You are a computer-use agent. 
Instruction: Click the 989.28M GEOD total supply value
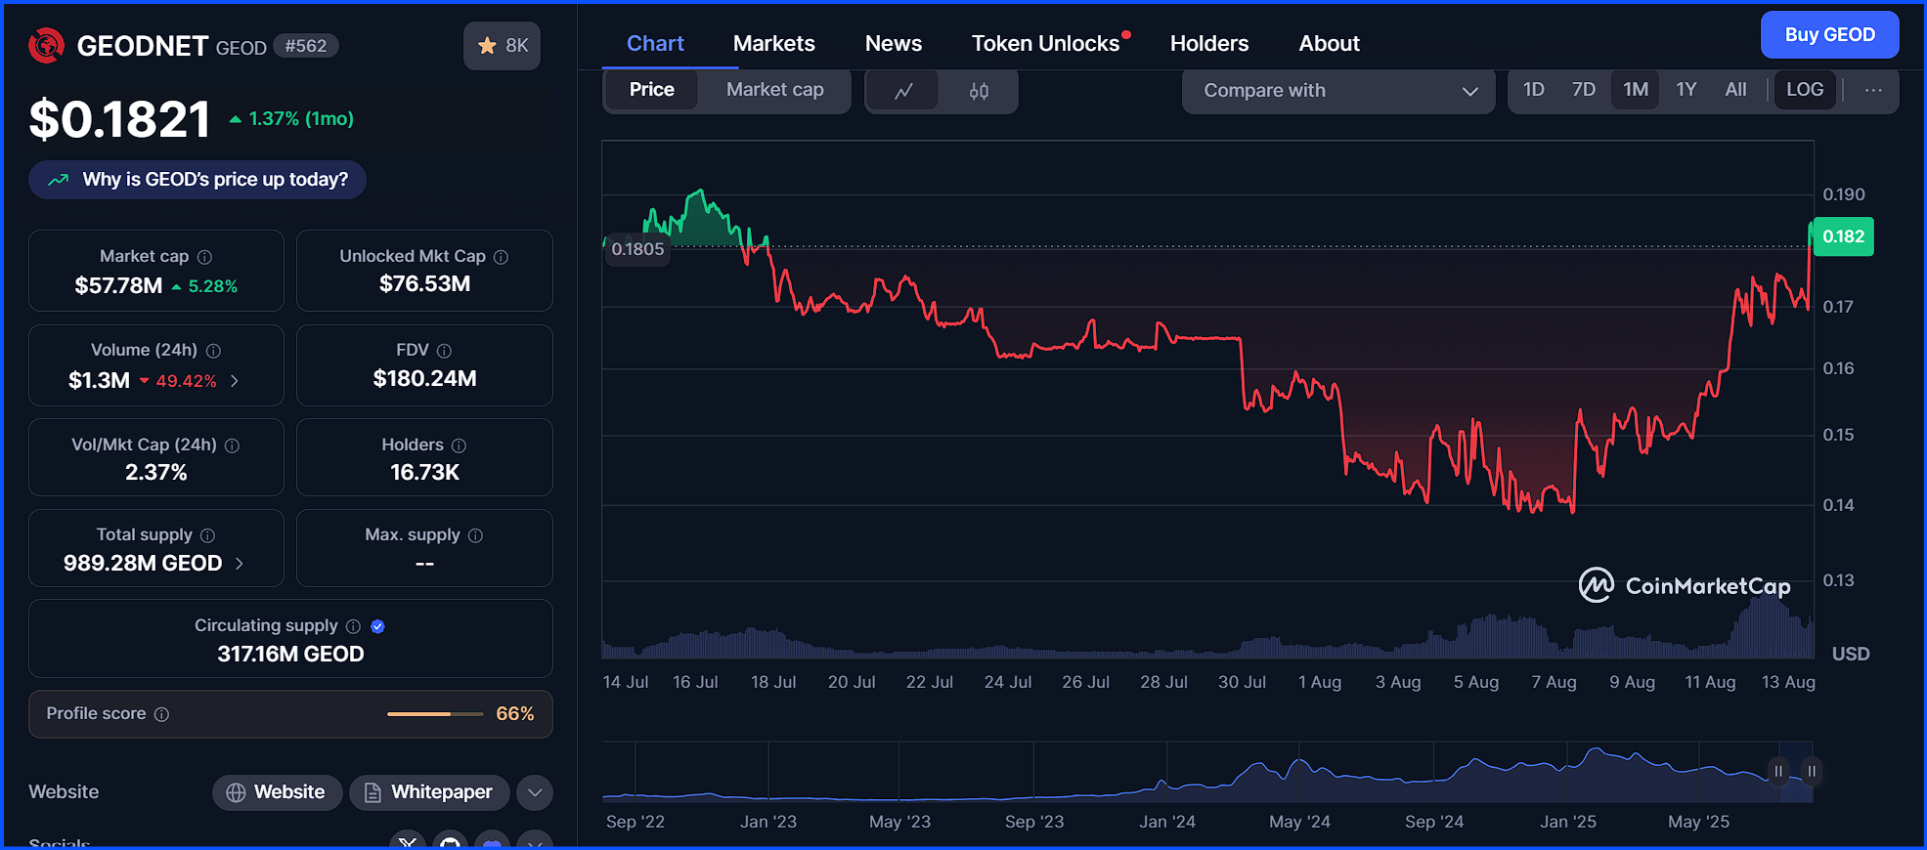143,564
